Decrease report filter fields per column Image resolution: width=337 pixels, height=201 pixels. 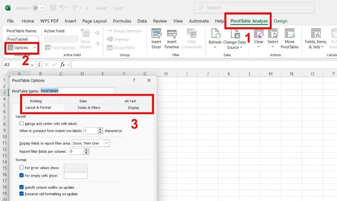[86, 153]
